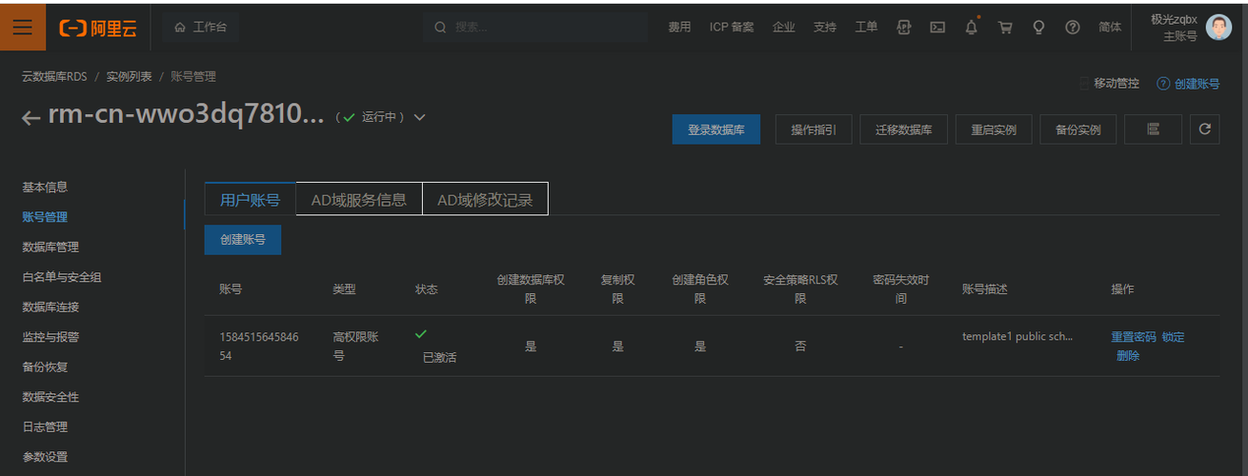This screenshot has width=1248, height=476.
Task: Click 重置密码 link for the account
Action: [x=1134, y=337]
